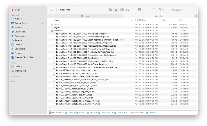Open the ssickels home folder
The width and height of the screenshot is (207, 126).
[18, 28]
